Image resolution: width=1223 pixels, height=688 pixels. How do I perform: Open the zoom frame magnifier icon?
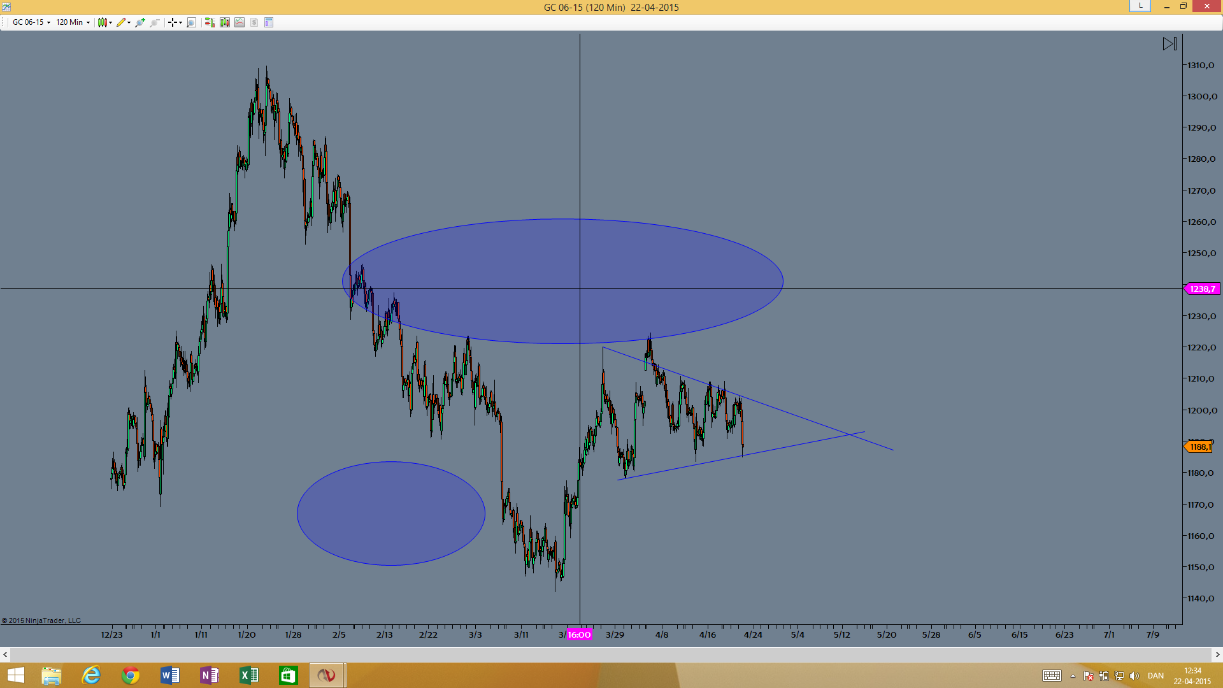point(191,22)
